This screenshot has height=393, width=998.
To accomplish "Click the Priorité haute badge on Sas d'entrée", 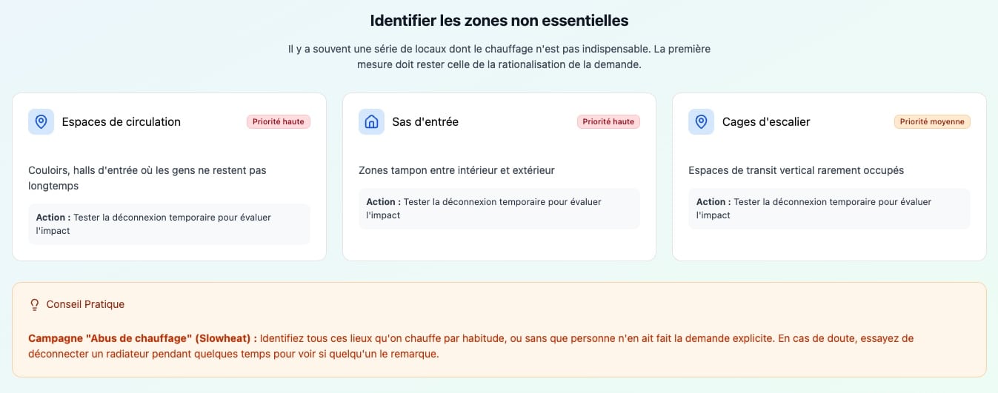I will [x=608, y=122].
